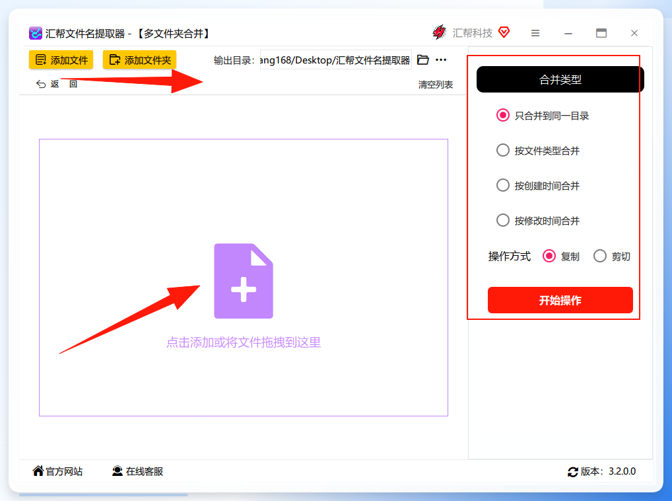Click the 操作方式 label
Image resolution: width=672 pixels, height=501 pixels.
[509, 256]
